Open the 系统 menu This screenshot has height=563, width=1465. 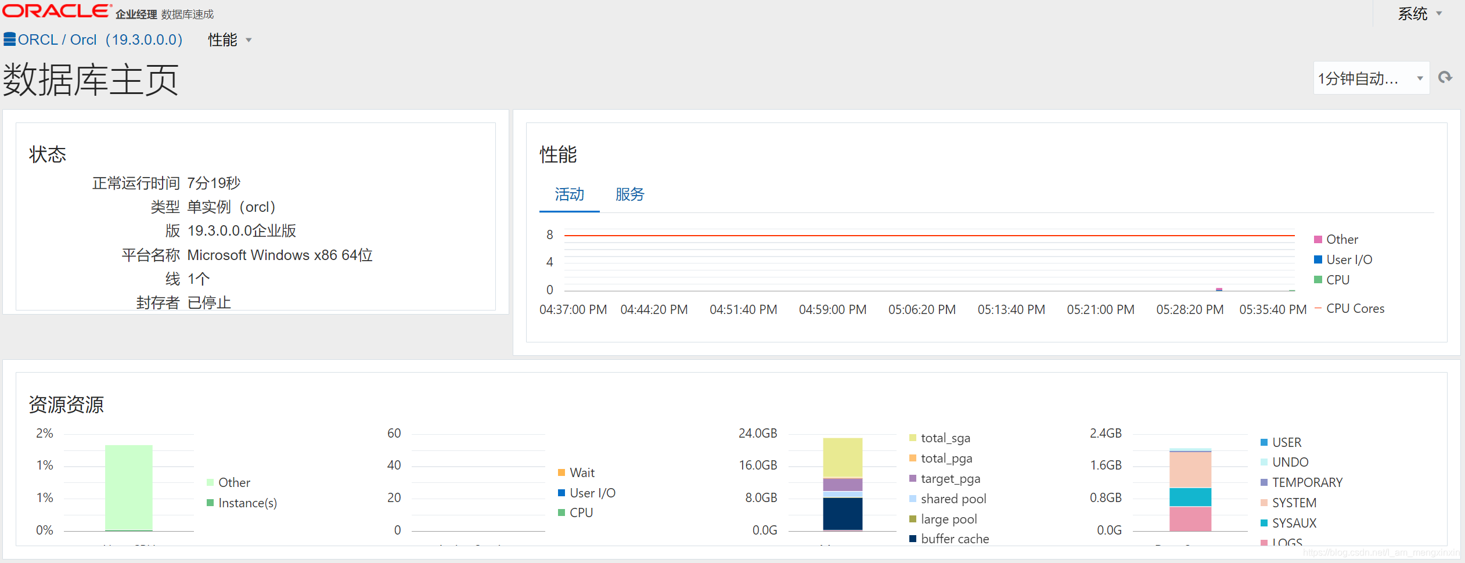pyautogui.click(x=1420, y=13)
